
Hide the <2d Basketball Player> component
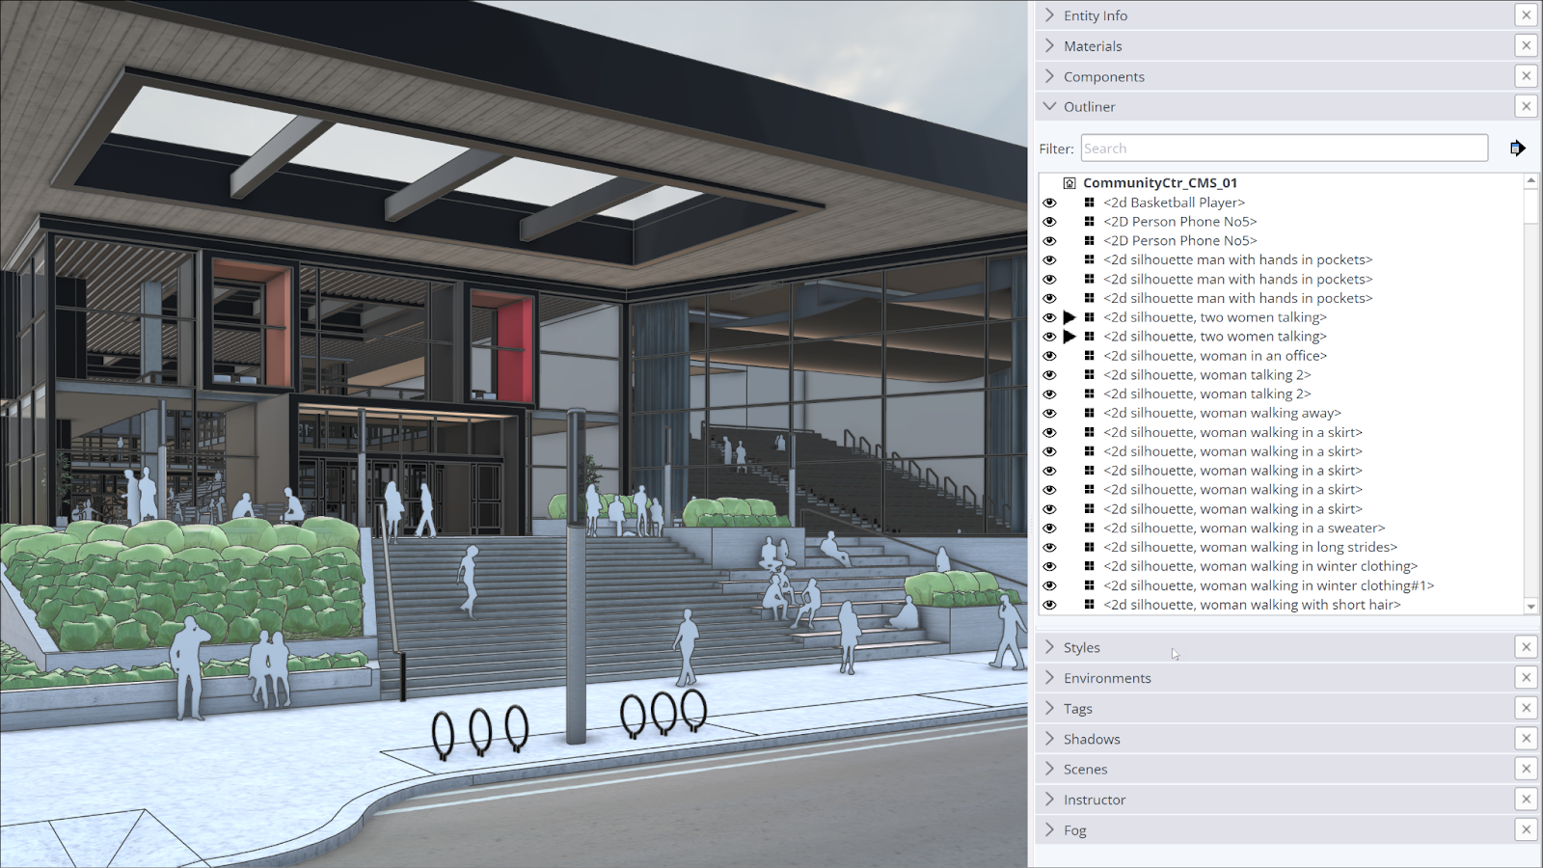coord(1050,203)
